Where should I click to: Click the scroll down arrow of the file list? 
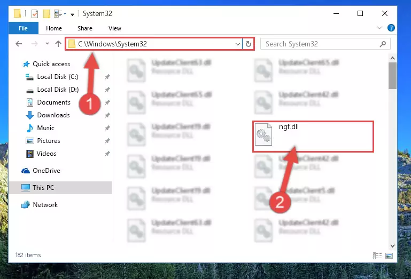(x=392, y=246)
